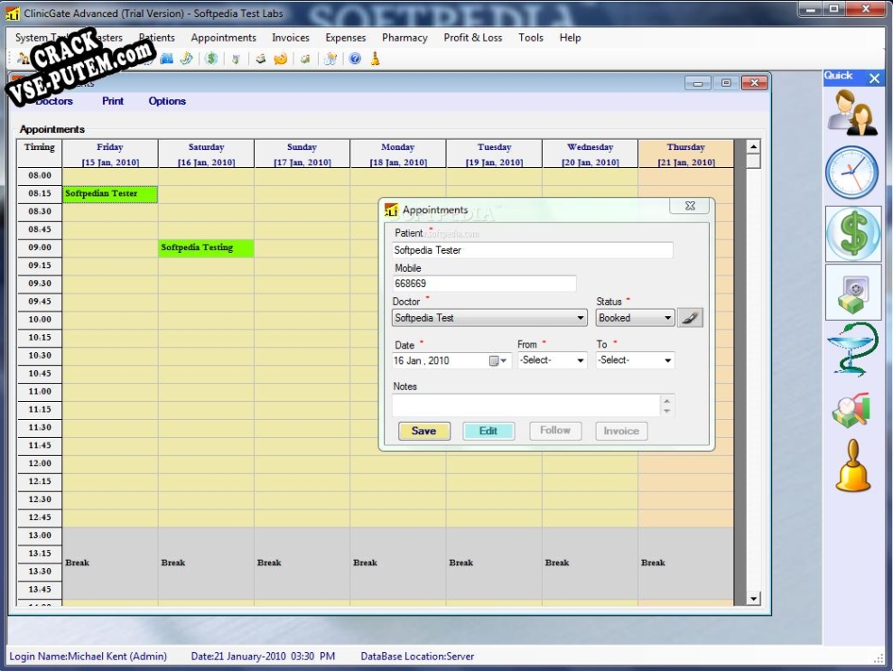This screenshot has width=893, height=671.
Task: Click the small money toolbar icon before users icon
Action: pyautogui.click(x=306, y=59)
